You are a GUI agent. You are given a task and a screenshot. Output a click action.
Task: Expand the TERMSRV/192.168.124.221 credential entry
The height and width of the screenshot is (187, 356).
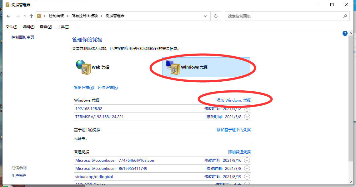click(x=247, y=117)
